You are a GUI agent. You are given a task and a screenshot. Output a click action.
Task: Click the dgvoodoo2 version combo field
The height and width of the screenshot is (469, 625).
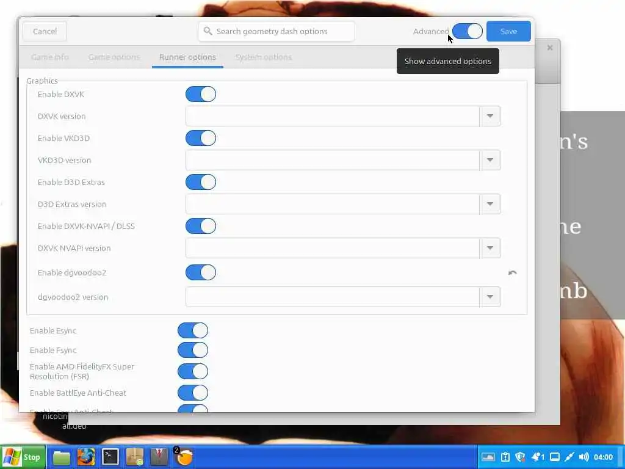(333, 297)
